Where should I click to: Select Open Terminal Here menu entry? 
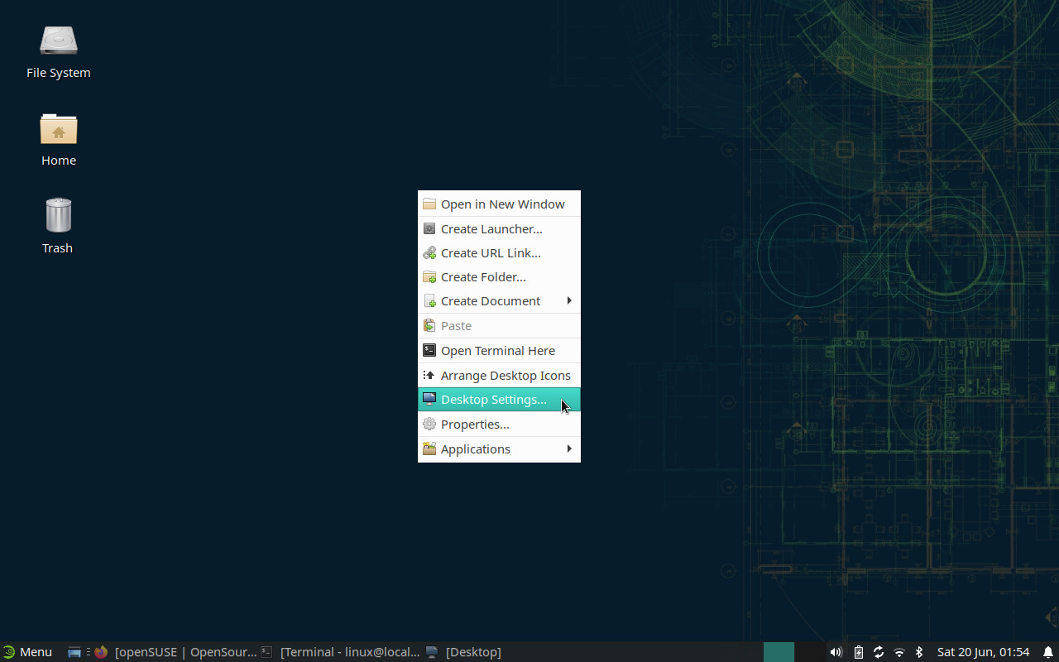pyautogui.click(x=497, y=351)
